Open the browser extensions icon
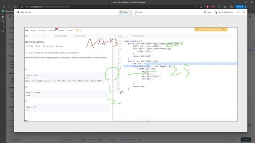255x143 pixels. click(225, 7)
